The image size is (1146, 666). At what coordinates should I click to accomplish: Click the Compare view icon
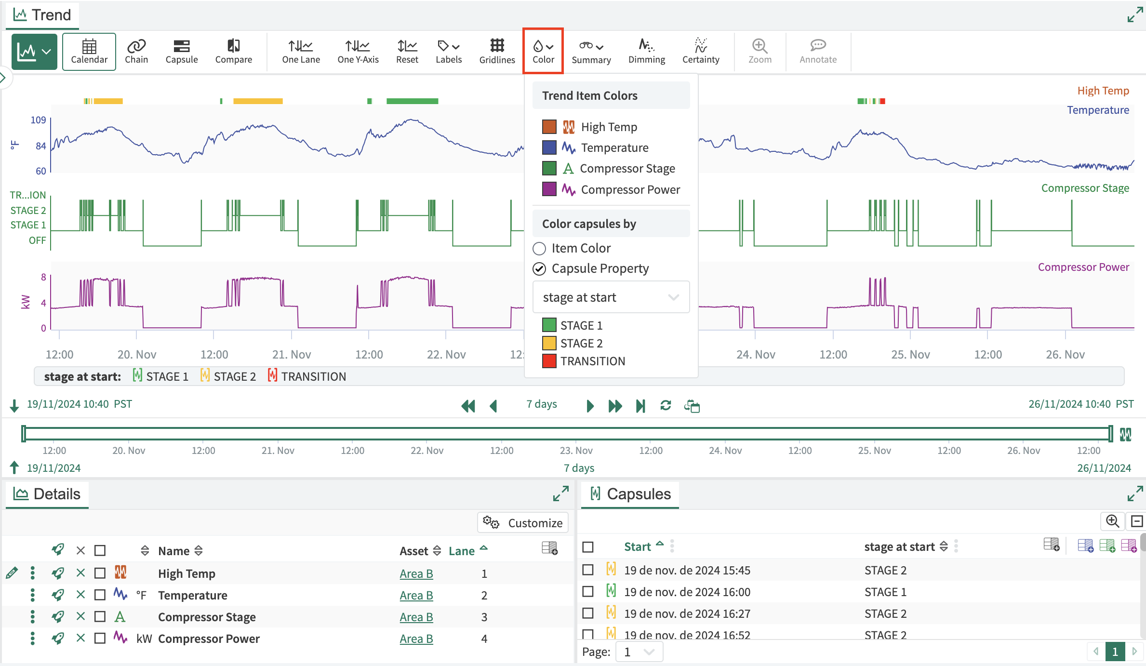(x=233, y=51)
